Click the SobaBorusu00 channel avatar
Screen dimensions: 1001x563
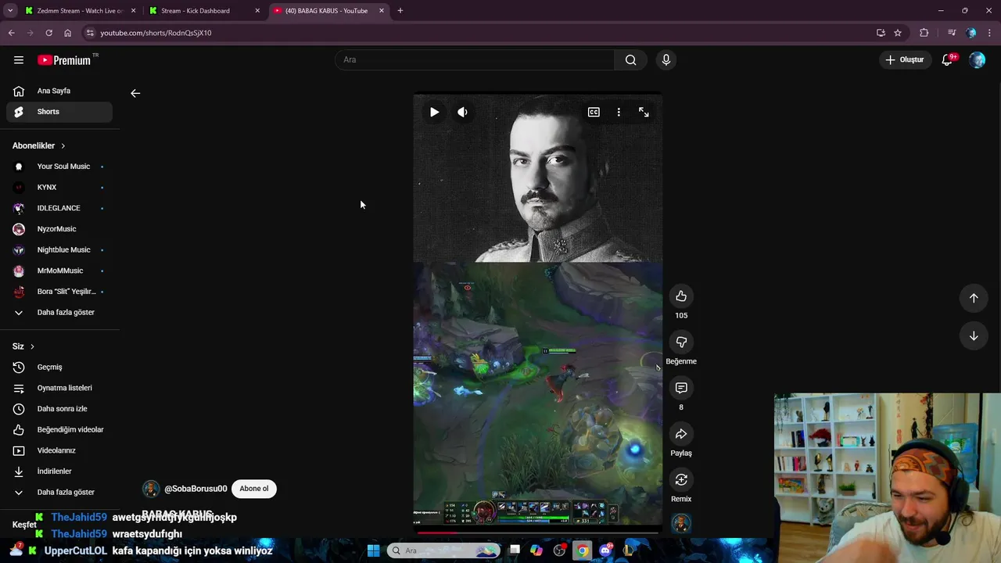(151, 489)
